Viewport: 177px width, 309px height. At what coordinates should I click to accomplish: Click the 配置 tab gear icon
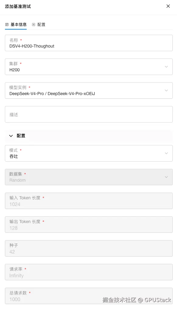[x=34, y=25]
